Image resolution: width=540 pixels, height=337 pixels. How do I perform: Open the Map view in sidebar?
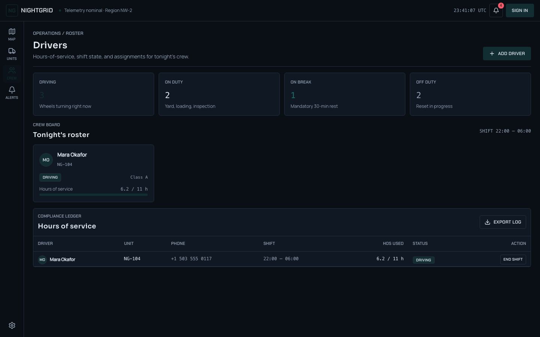(x=12, y=34)
